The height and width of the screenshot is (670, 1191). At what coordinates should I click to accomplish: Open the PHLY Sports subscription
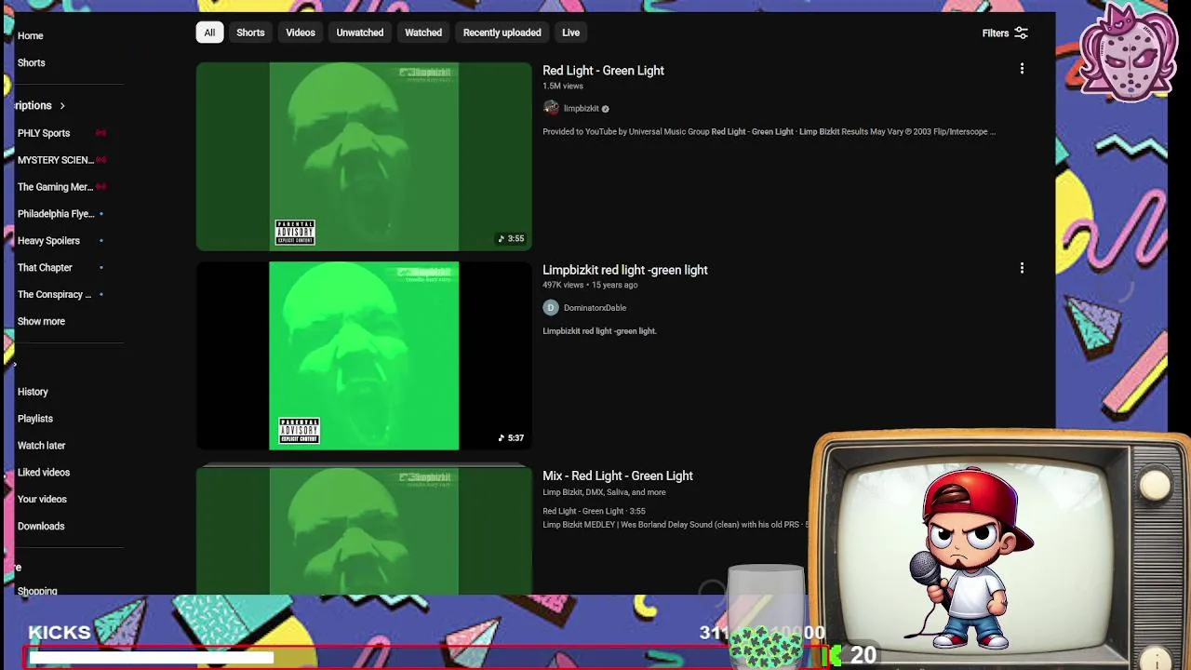[x=44, y=133]
